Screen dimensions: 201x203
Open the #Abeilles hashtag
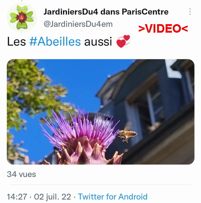coord(55,42)
